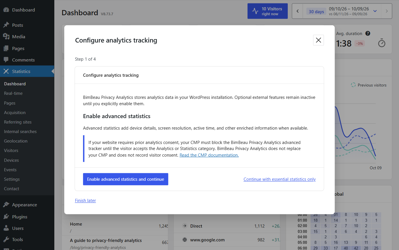This screenshot has width=399, height=250.
Task: Click the Pages icon in sidebar
Action: click(6, 48)
